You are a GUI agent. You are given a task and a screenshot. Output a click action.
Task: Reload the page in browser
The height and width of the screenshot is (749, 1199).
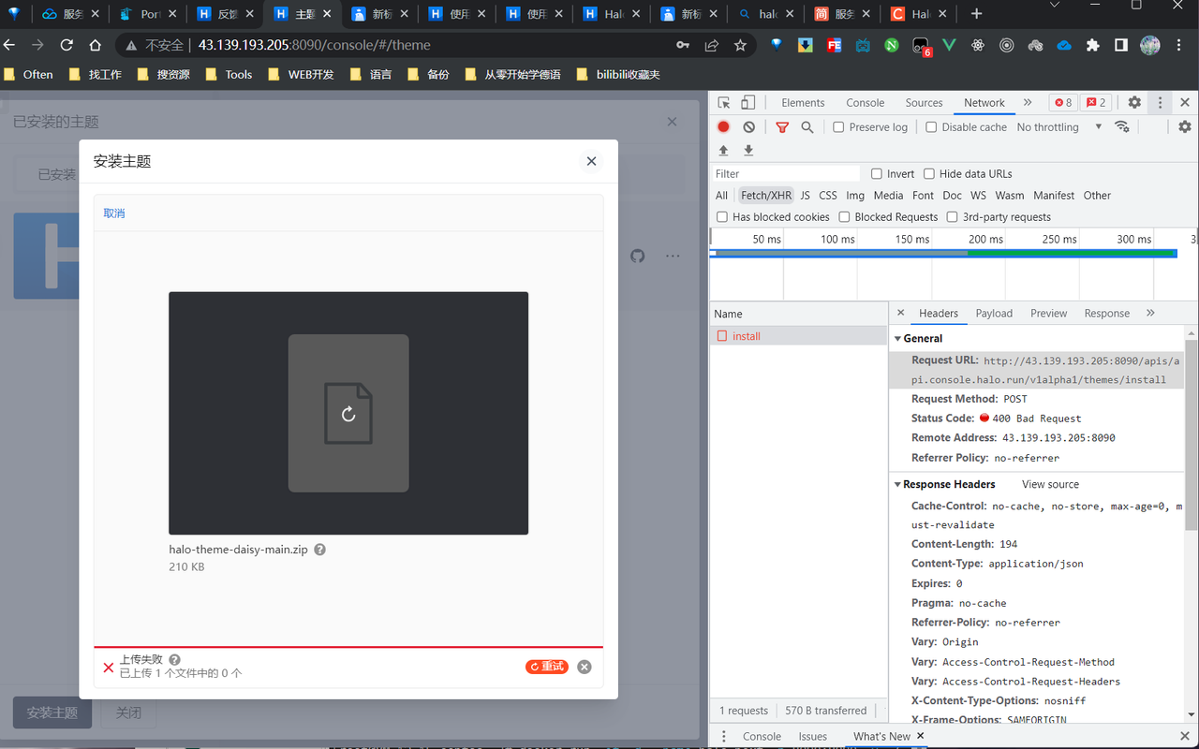click(67, 45)
